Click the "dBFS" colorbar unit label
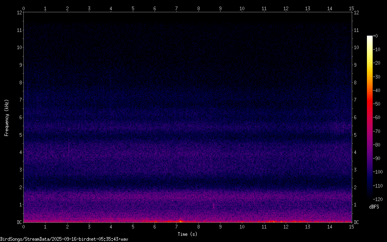 point(374,207)
